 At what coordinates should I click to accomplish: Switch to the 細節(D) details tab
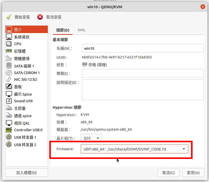tap(63, 30)
